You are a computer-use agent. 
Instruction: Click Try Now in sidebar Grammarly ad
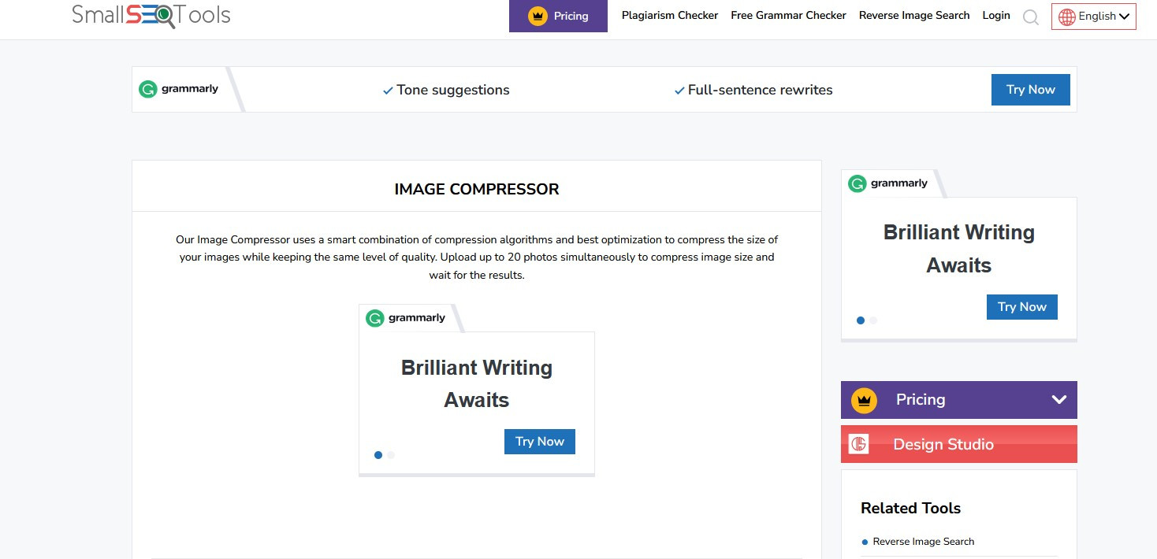1021,307
